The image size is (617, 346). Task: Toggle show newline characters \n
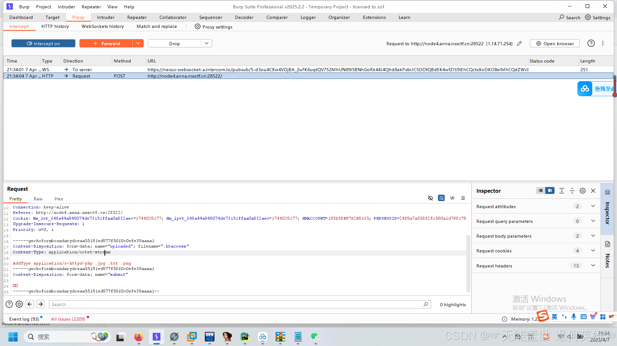click(452, 198)
